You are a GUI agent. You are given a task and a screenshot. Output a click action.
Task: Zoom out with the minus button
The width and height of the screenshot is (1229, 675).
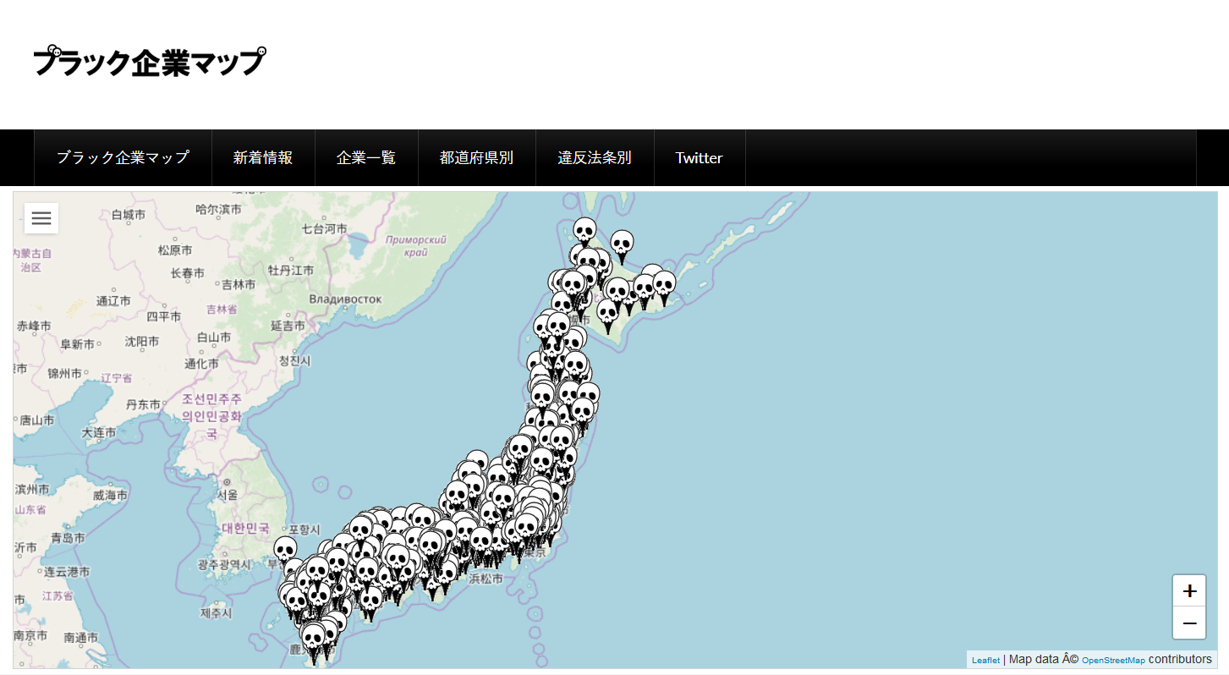(1189, 624)
